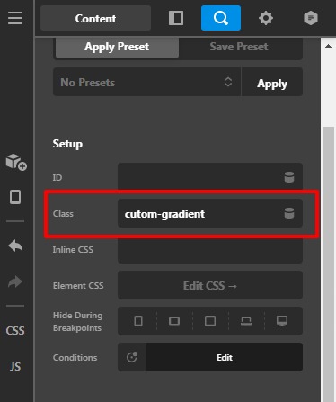Expand the No Presets dropdown
The height and width of the screenshot is (402, 336).
(x=147, y=82)
